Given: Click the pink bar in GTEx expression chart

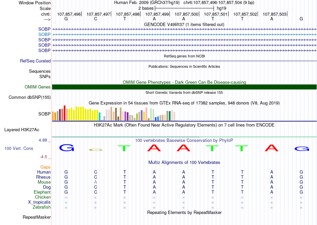Looking at the screenshot, I should 146,114.
